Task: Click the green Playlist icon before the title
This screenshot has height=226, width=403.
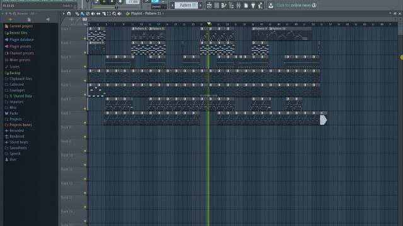Action: (x=127, y=13)
